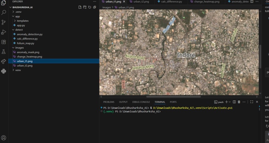Open the PROBLEMS panel tab
The image size is (269, 143).
pos(108,102)
